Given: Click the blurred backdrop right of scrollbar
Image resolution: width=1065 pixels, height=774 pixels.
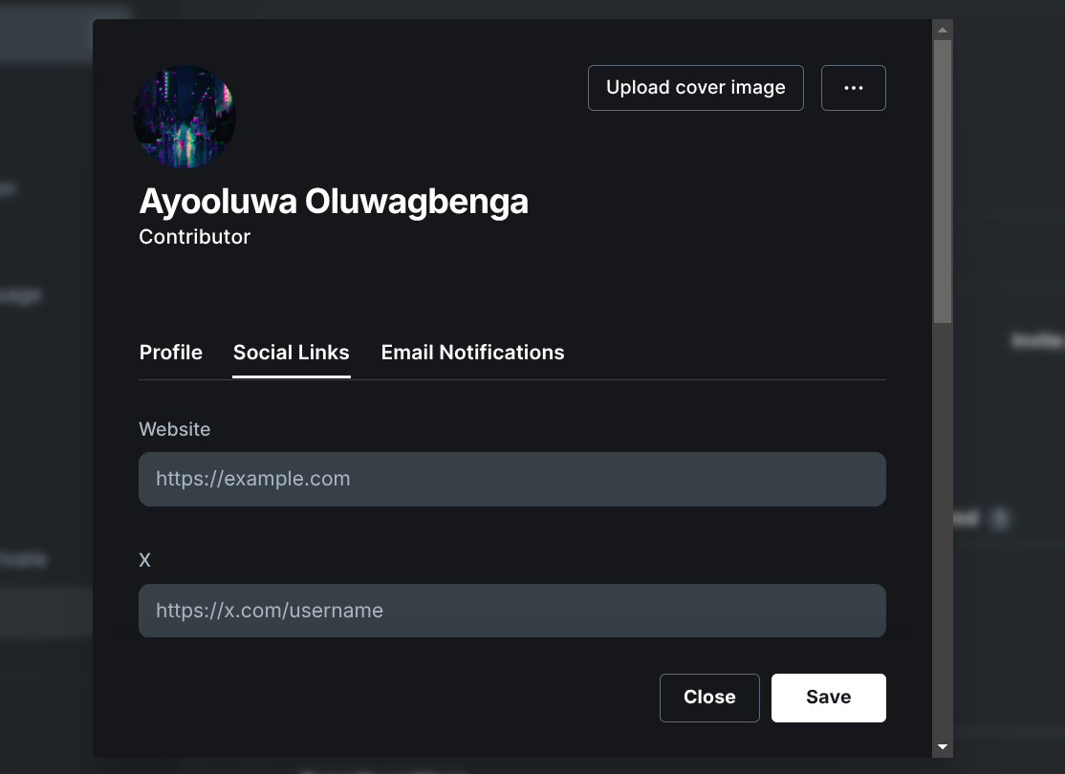Looking at the screenshot, I should (1009, 407).
